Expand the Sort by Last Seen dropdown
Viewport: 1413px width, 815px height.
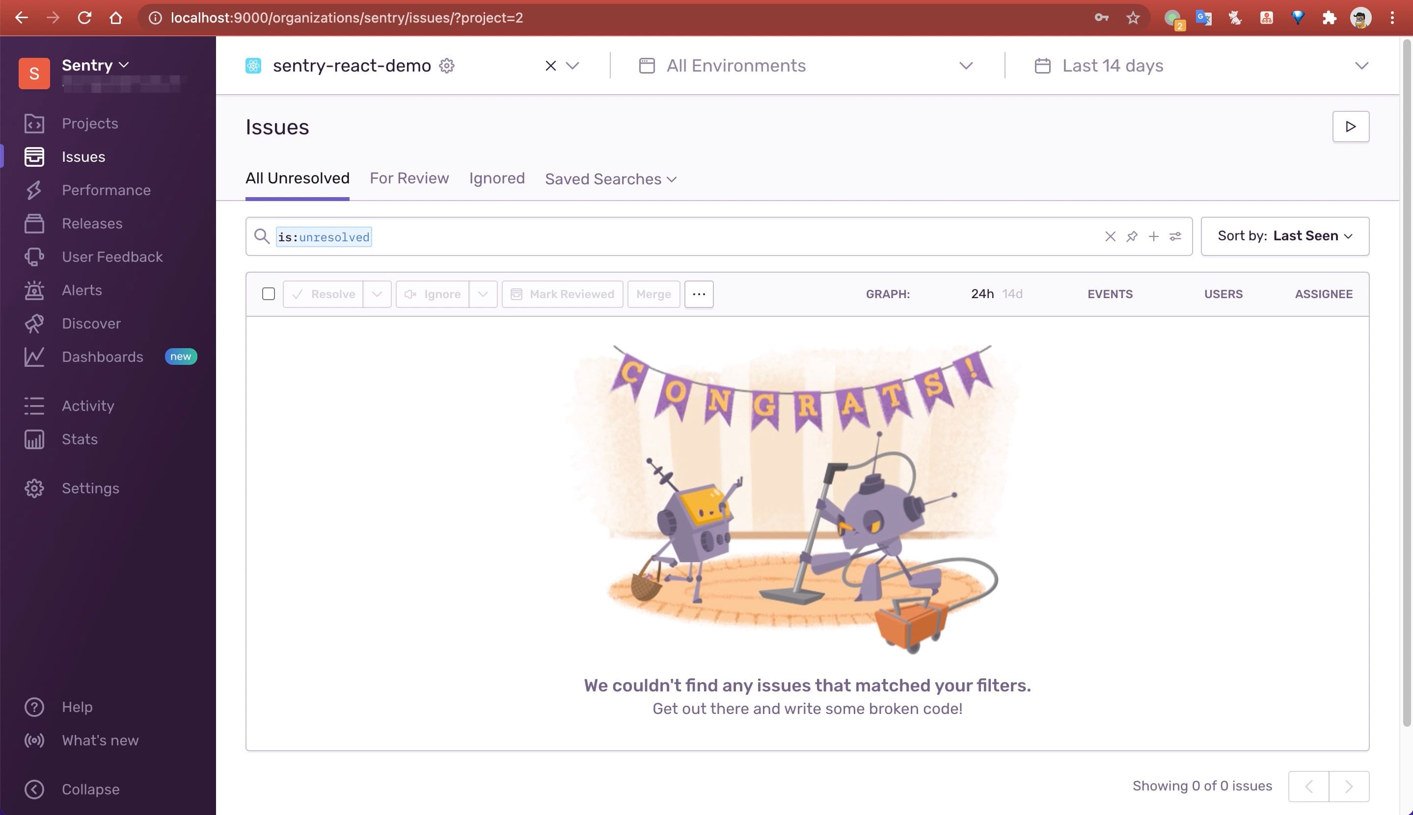click(1284, 236)
